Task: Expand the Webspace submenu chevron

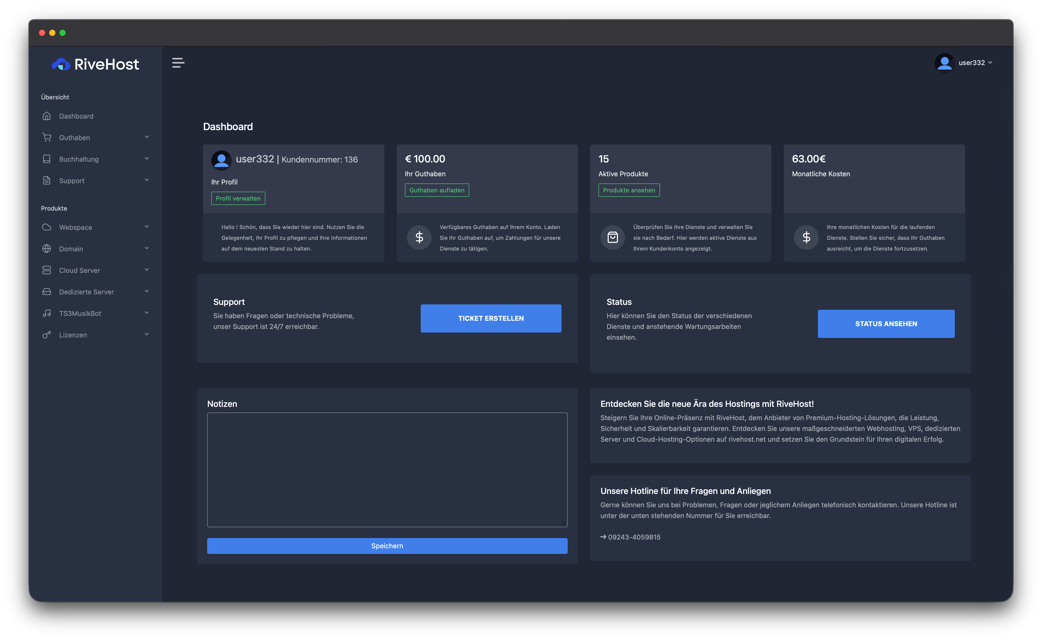Action: 147,227
